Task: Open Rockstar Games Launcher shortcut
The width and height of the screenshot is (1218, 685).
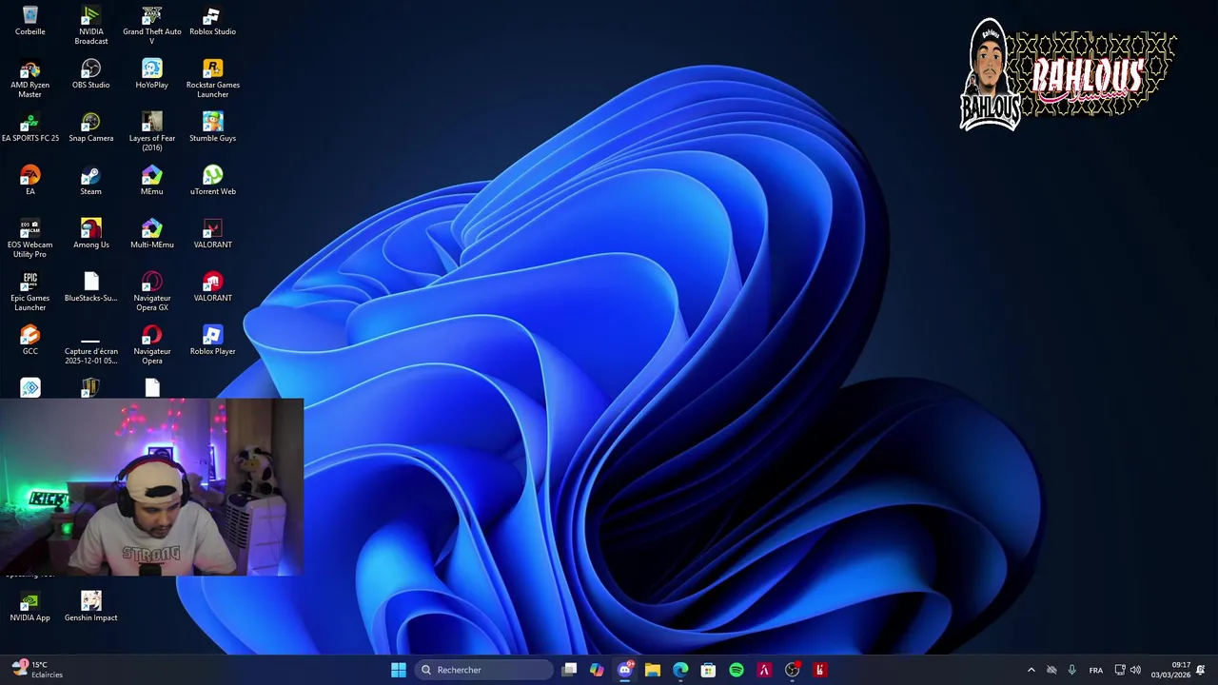Action: tap(212, 79)
